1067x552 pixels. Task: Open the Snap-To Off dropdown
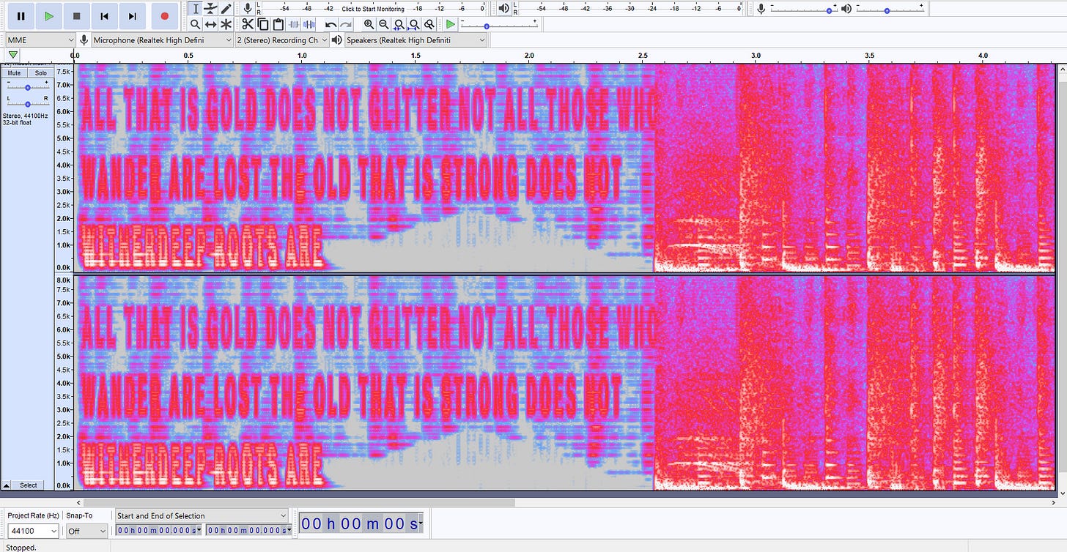click(x=86, y=531)
